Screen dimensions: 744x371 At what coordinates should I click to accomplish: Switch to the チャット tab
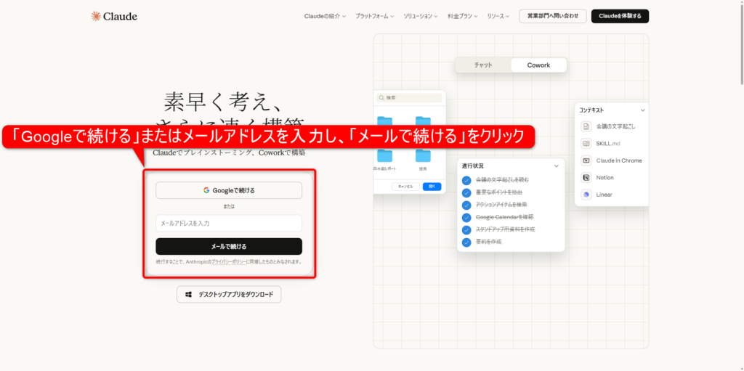tap(483, 65)
